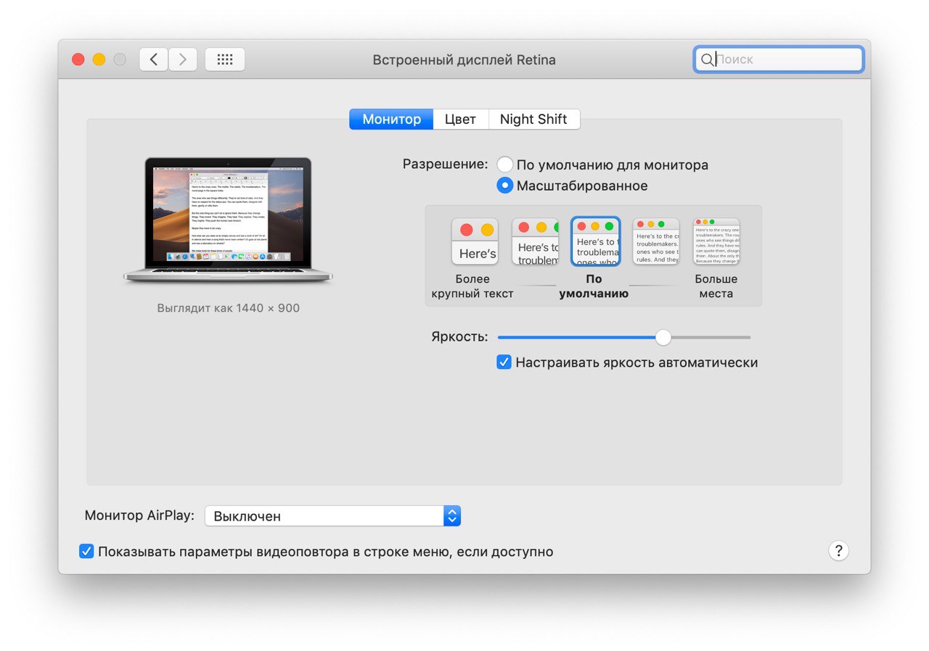Viewport: 929px width, 651px height.
Task: Show all preferences with the grid button
Action: (x=225, y=59)
